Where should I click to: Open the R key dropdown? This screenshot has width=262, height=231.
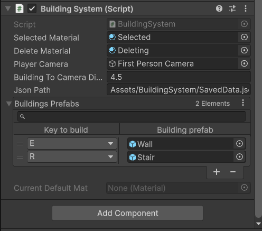(72, 156)
